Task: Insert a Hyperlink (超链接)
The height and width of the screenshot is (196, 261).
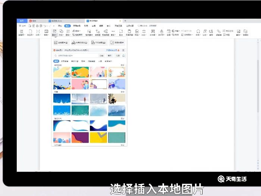Action: click(x=219, y=33)
